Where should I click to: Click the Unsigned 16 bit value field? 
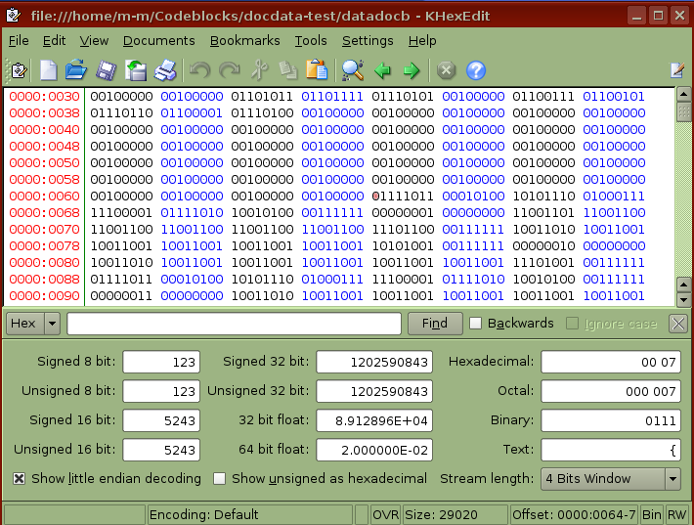161,450
